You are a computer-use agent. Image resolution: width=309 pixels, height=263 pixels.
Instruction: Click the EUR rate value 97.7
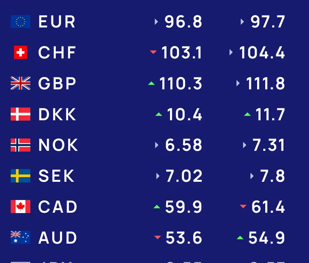pyautogui.click(x=268, y=22)
